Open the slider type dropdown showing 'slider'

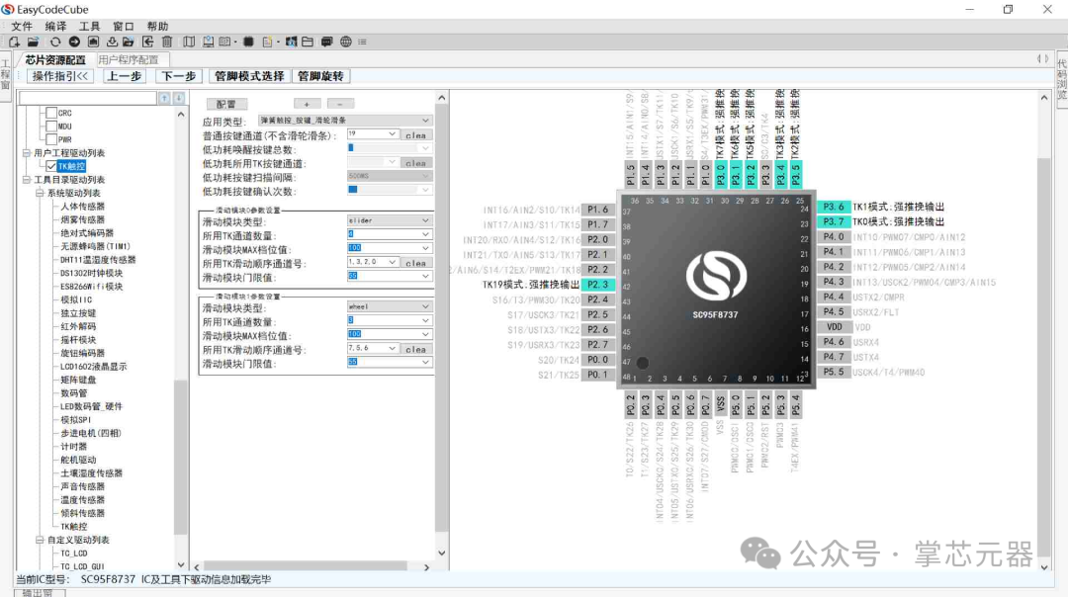click(425, 219)
